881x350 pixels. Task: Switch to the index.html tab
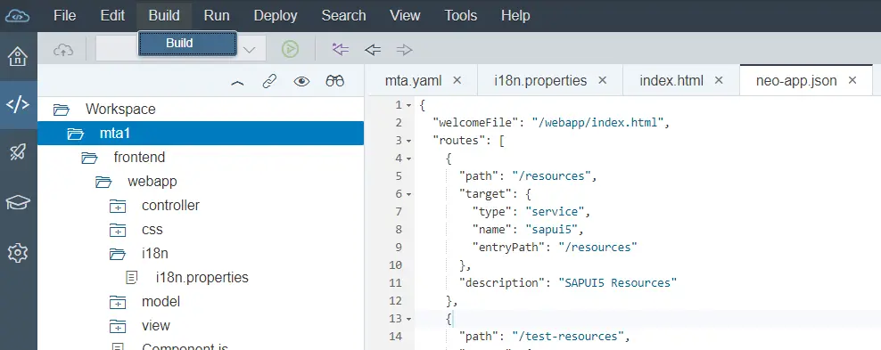671,81
